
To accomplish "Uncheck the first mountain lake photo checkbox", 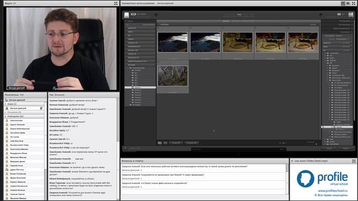I will coord(158,28).
